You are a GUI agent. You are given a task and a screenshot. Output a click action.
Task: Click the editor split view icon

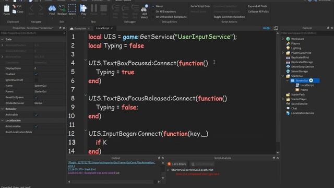[276, 28]
